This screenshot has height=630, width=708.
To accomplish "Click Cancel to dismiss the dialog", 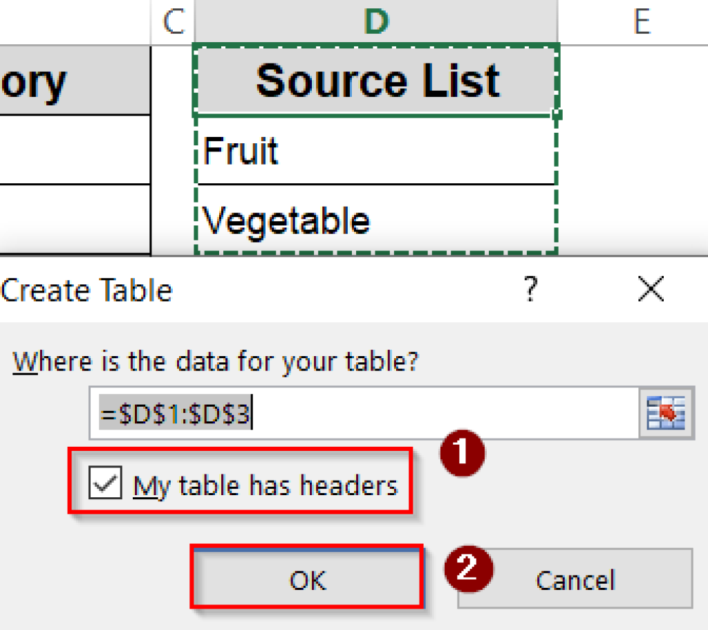I will [575, 581].
